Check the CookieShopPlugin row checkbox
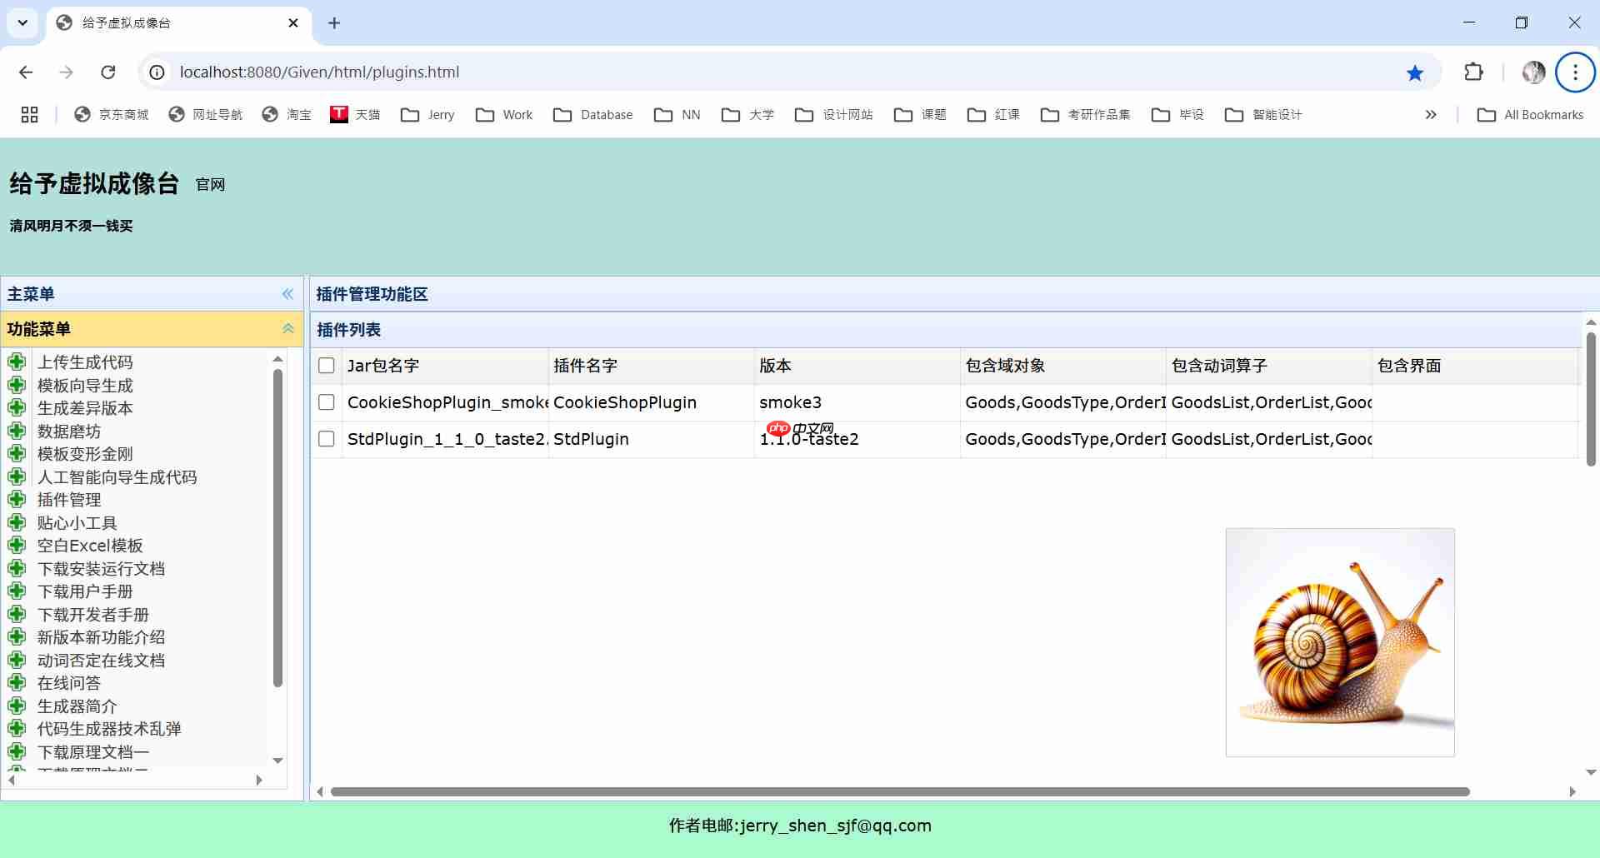The height and width of the screenshot is (858, 1600). click(x=326, y=402)
